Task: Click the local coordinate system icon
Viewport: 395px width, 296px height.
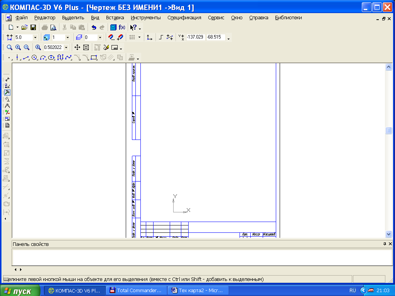Action: [x=149, y=37]
